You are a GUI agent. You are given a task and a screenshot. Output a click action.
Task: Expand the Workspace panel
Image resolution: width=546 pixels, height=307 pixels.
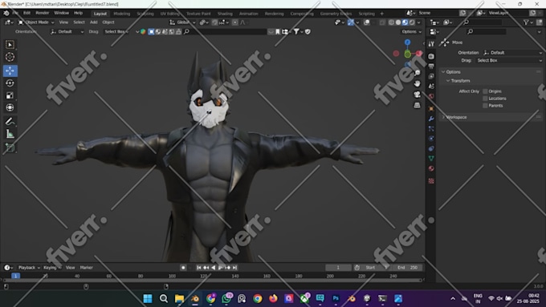(456, 117)
